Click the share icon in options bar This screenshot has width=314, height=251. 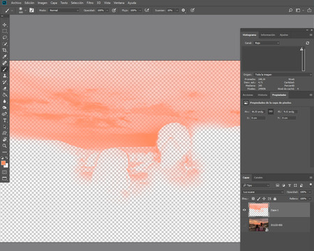(x=309, y=10)
